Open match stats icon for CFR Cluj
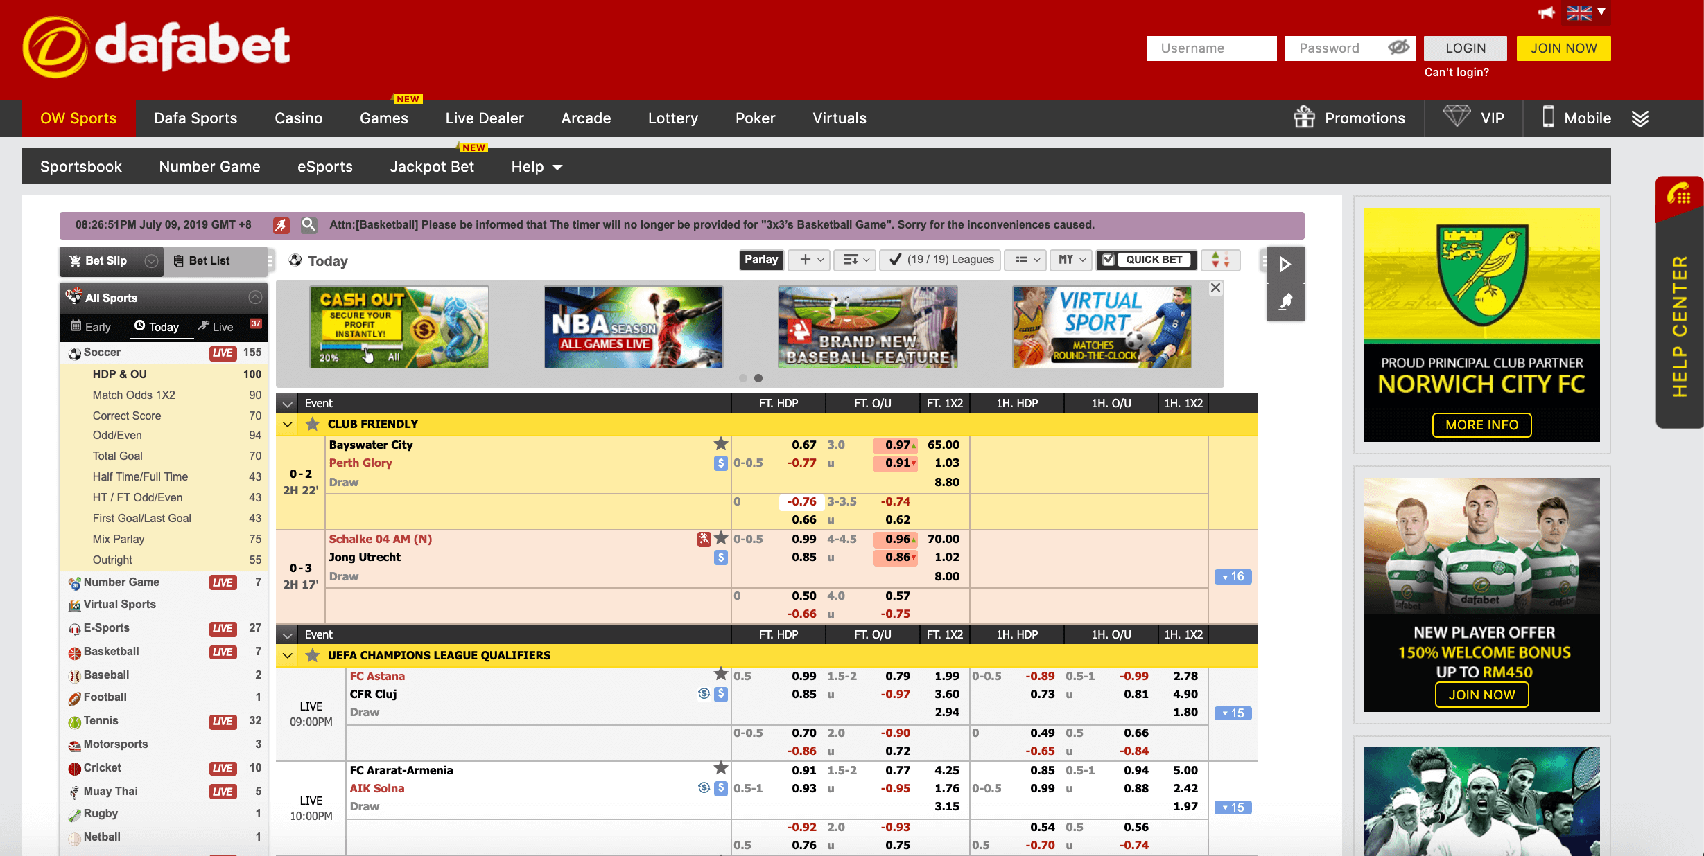Screen dimensions: 1704x856 click(704, 693)
